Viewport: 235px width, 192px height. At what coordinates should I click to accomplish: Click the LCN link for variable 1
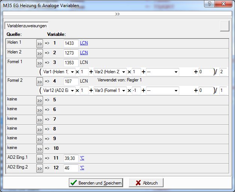pos(84,43)
